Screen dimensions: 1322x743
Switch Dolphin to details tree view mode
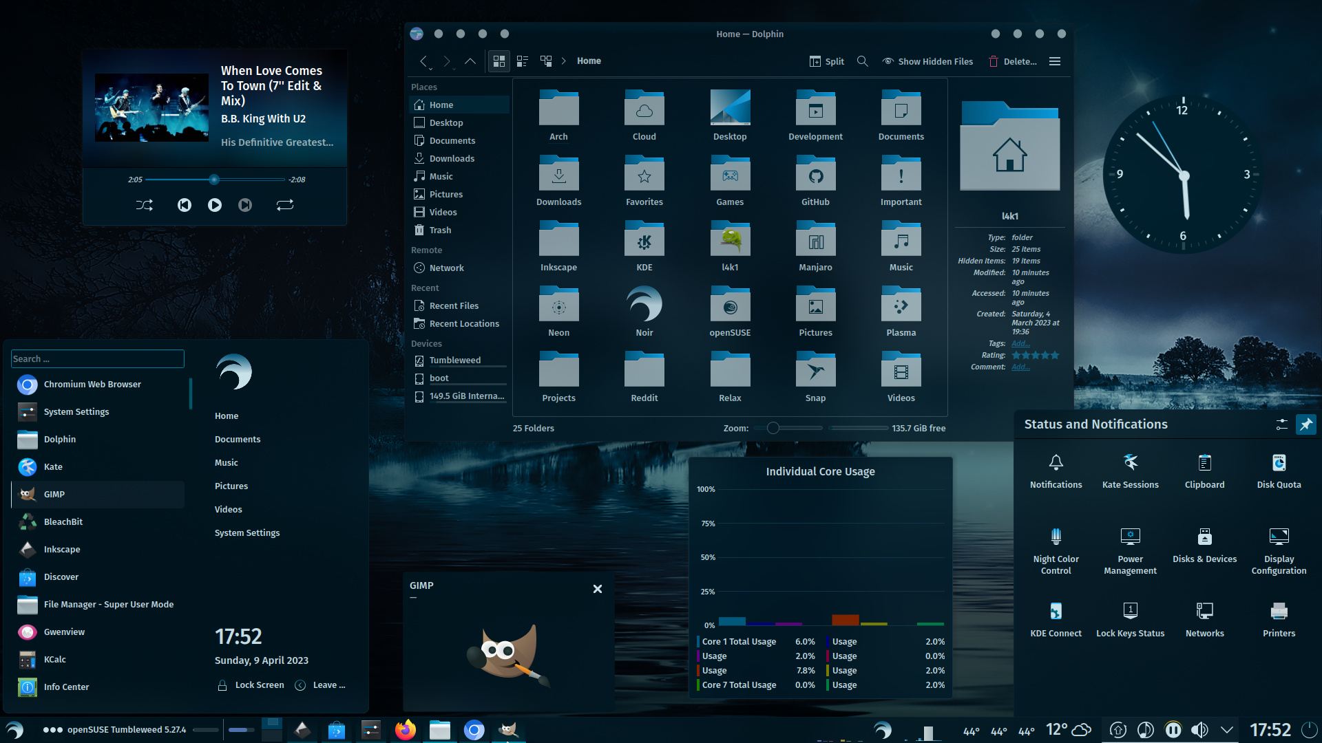(x=546, y=61)
